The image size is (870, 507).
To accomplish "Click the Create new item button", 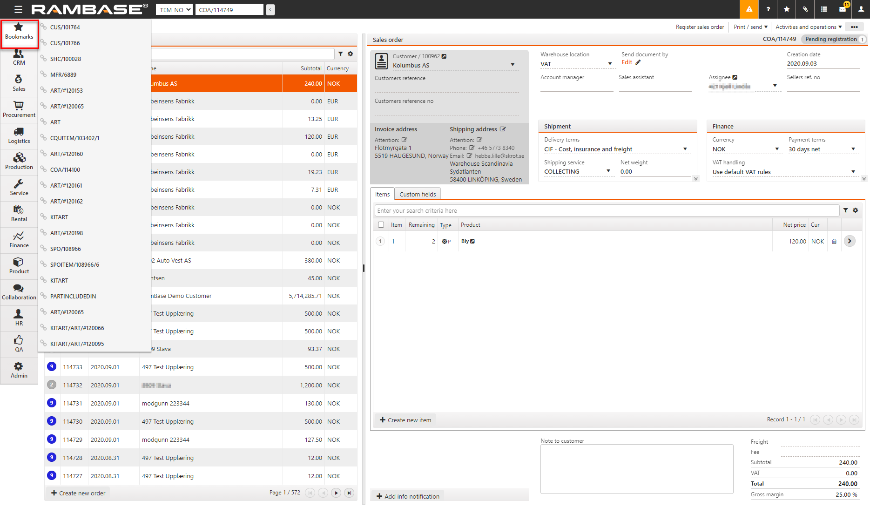I will (x=405, y=420).
